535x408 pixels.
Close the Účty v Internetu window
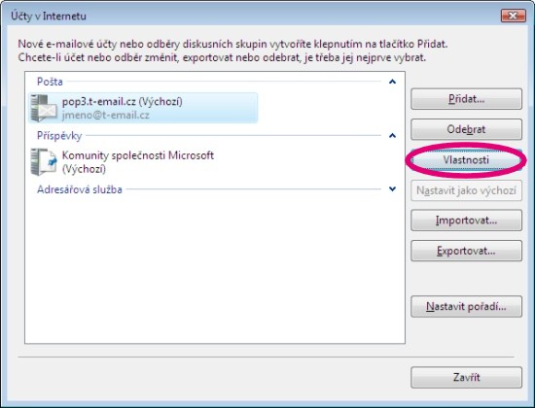tap(514, 16)
